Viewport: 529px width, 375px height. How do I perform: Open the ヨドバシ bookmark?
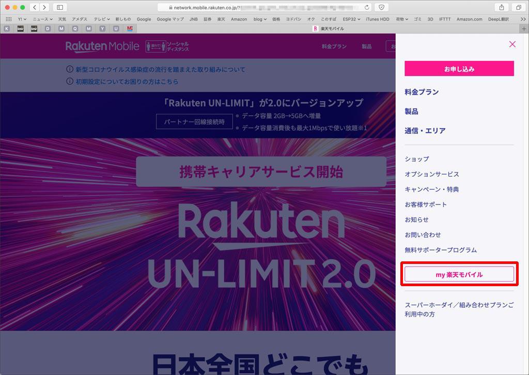point(293,19)
